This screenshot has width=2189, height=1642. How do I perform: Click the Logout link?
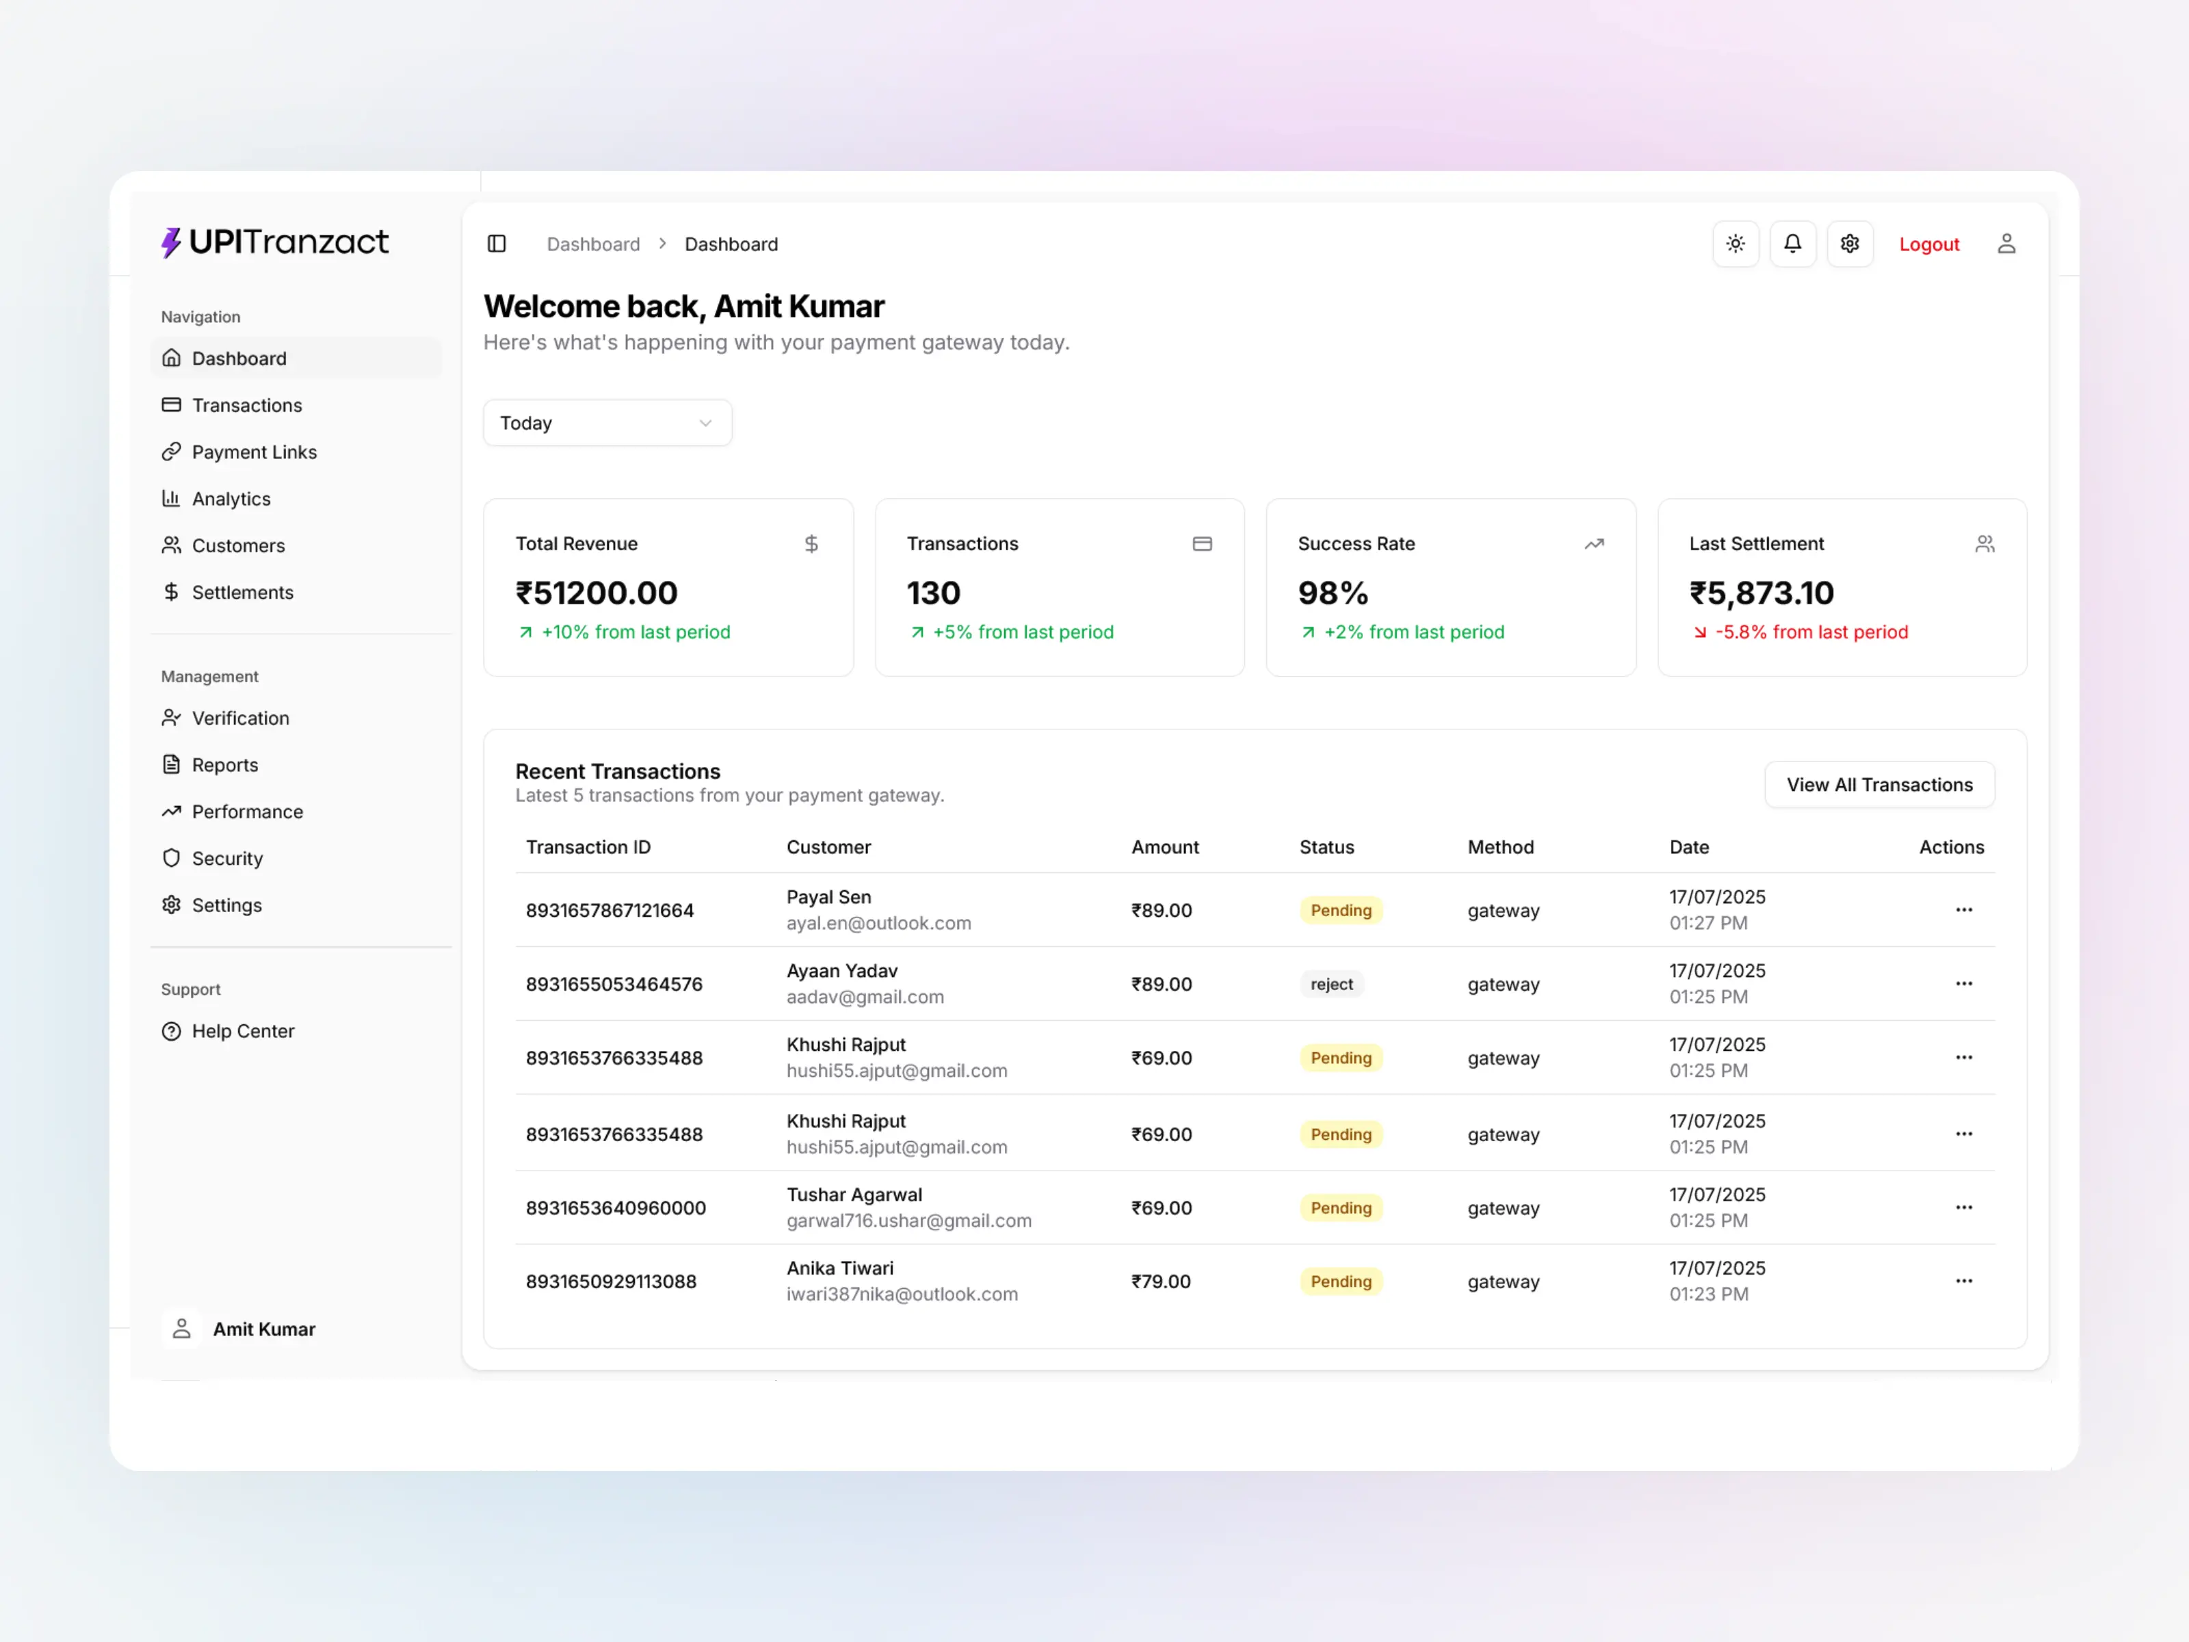point(1928,244)
